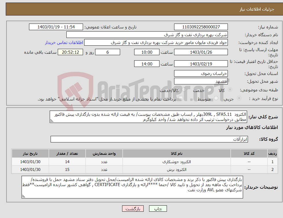Click the نام کالا column header
The width and height of the screenshot is (283, 218).
(x=176, y=154)
